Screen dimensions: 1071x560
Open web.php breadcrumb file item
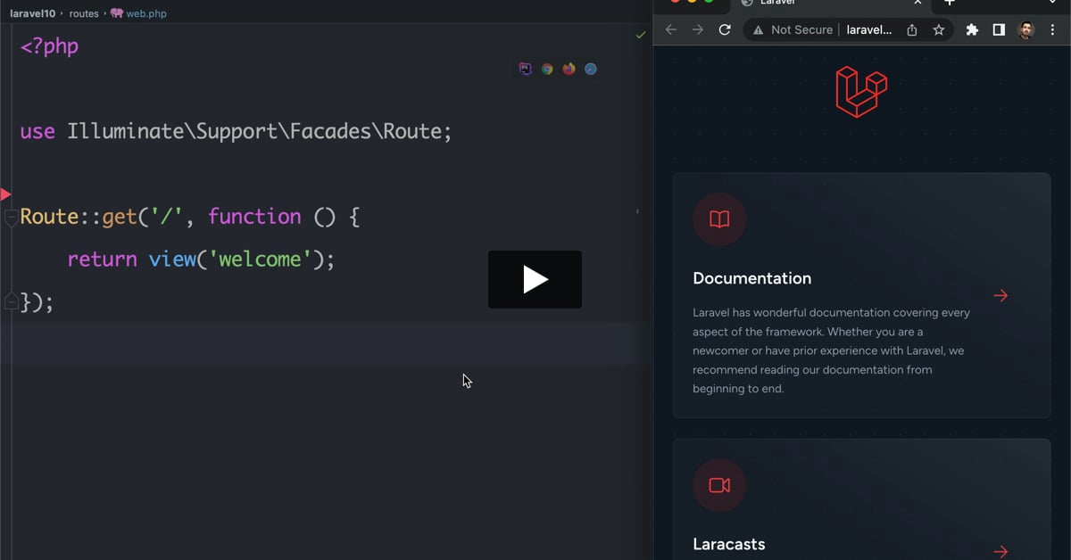(x=138, y=13)
